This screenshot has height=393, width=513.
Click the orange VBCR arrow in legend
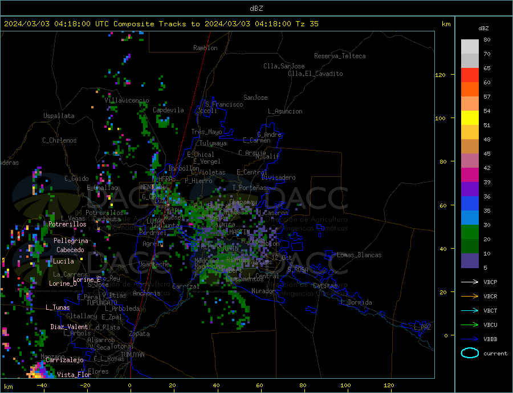pyautogui.click(x=470, y=297)
